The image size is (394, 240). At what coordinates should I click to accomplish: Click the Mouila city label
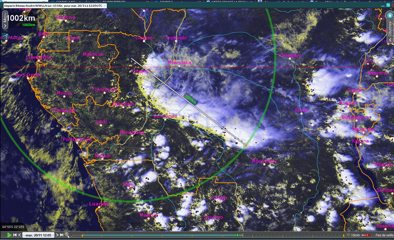[64, 93]
